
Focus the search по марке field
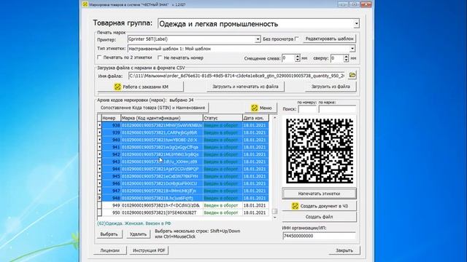click(x=337, y=109)
